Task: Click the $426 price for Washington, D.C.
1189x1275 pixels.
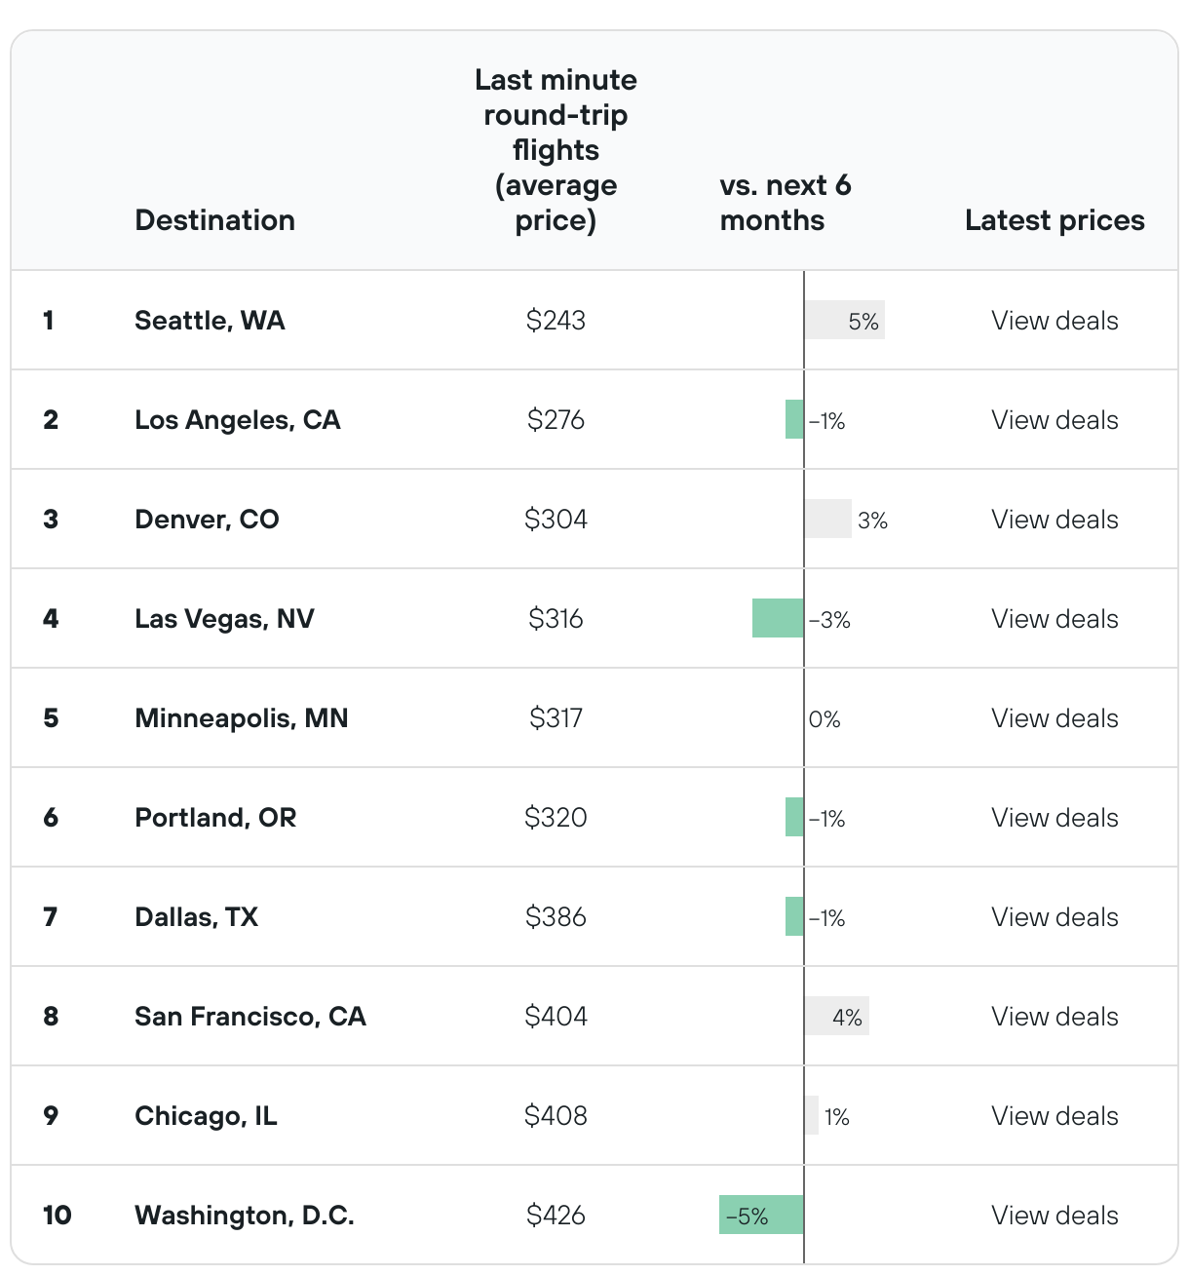Action: (x=556, y=1216)
